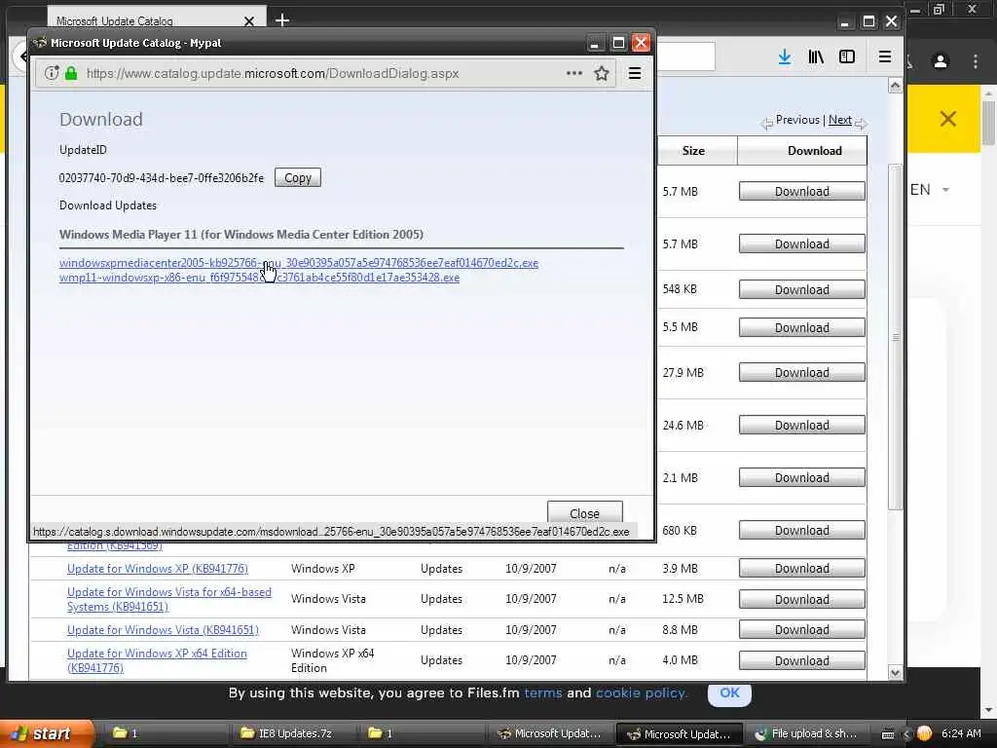Viewport: 997px width, 748px height.
Task: Open Update for Windows XP (KB941776) link
Action: point(157,569)
